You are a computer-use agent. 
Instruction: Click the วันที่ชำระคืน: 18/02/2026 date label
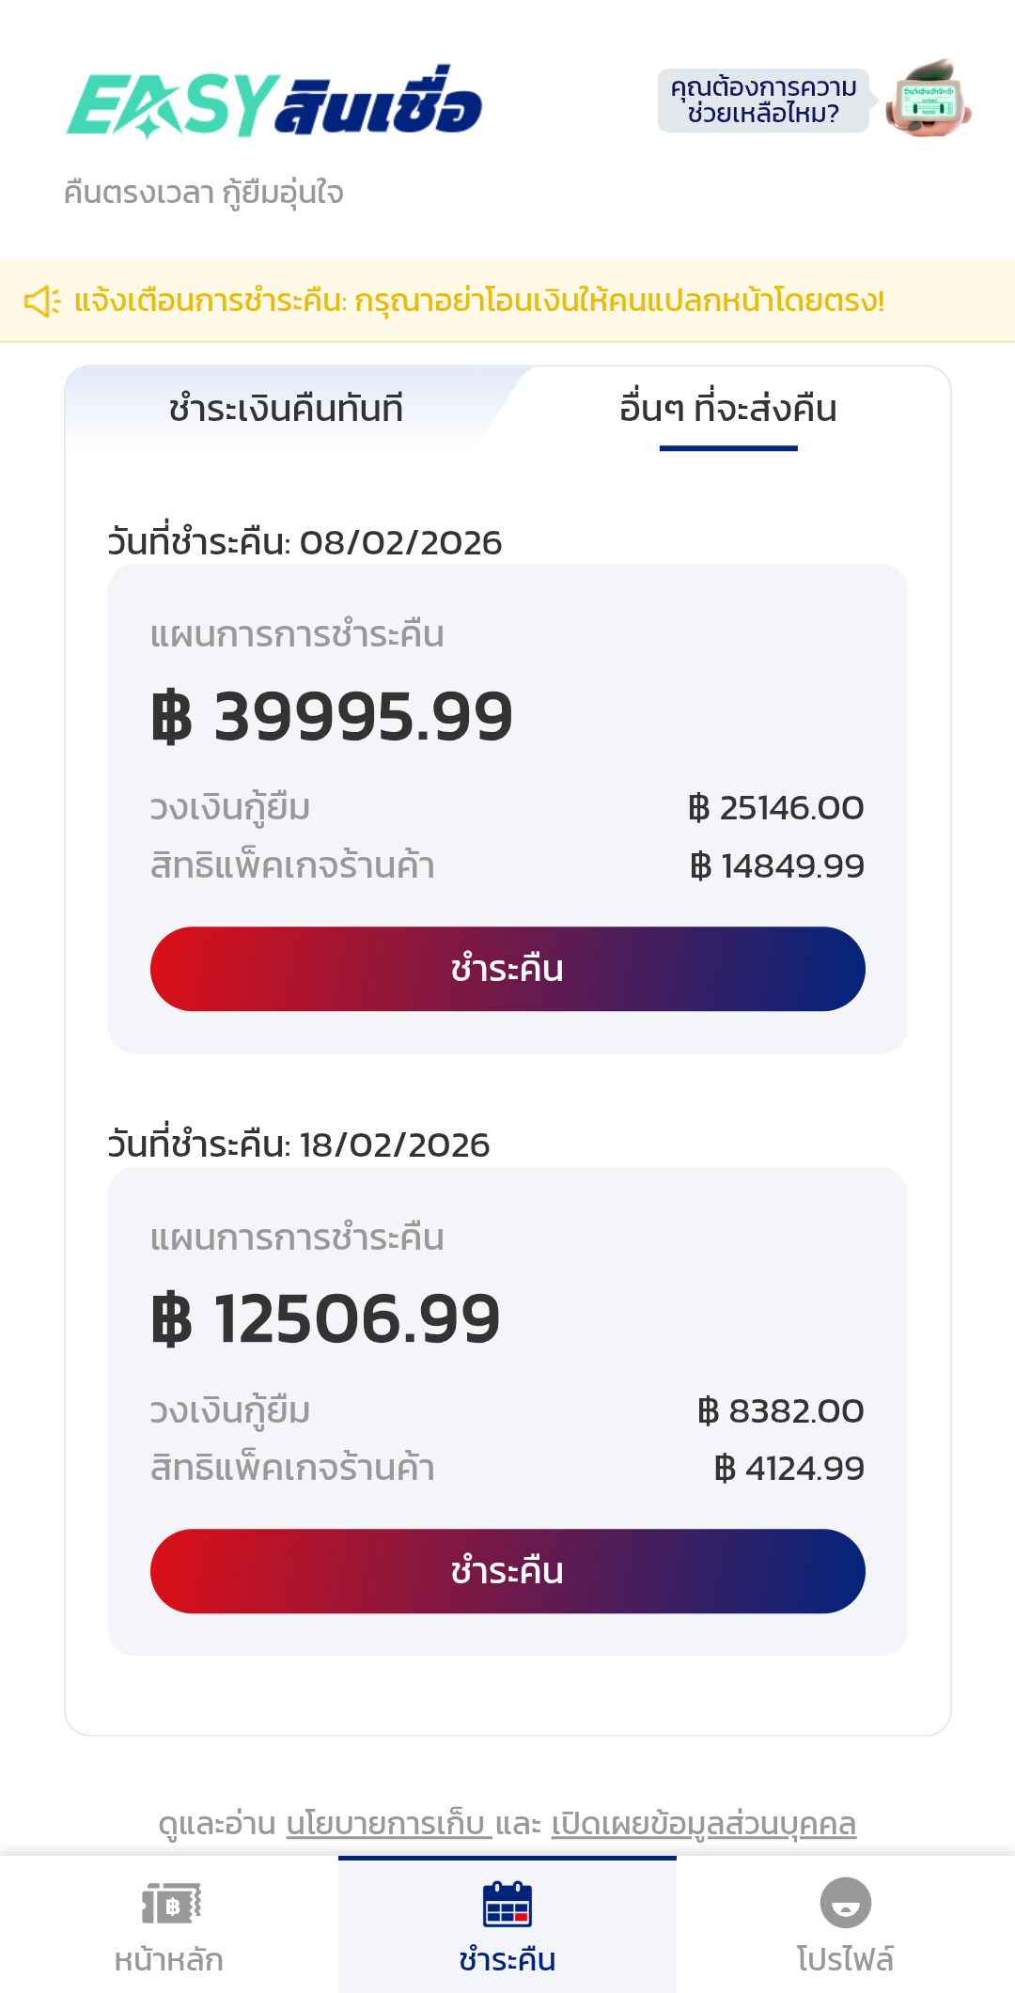299,1145
